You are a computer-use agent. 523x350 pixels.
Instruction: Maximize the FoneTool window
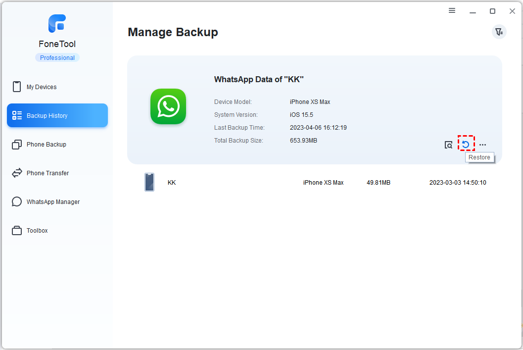(x=492, y=11)
